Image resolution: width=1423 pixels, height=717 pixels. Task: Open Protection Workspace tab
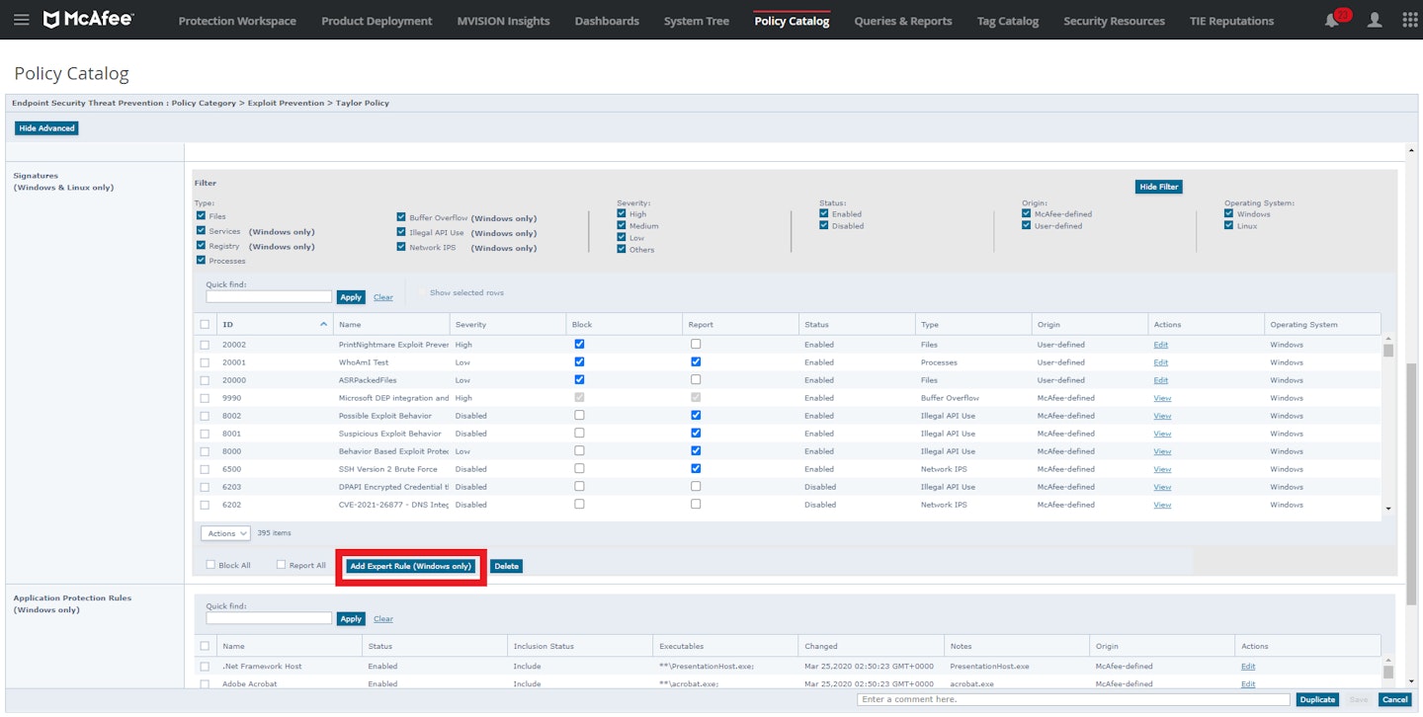click(237, 21)
